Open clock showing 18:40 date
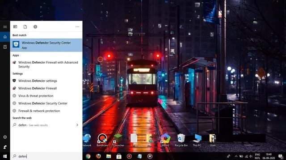Screen dimensions: 286x160 (x=269, y=156)
